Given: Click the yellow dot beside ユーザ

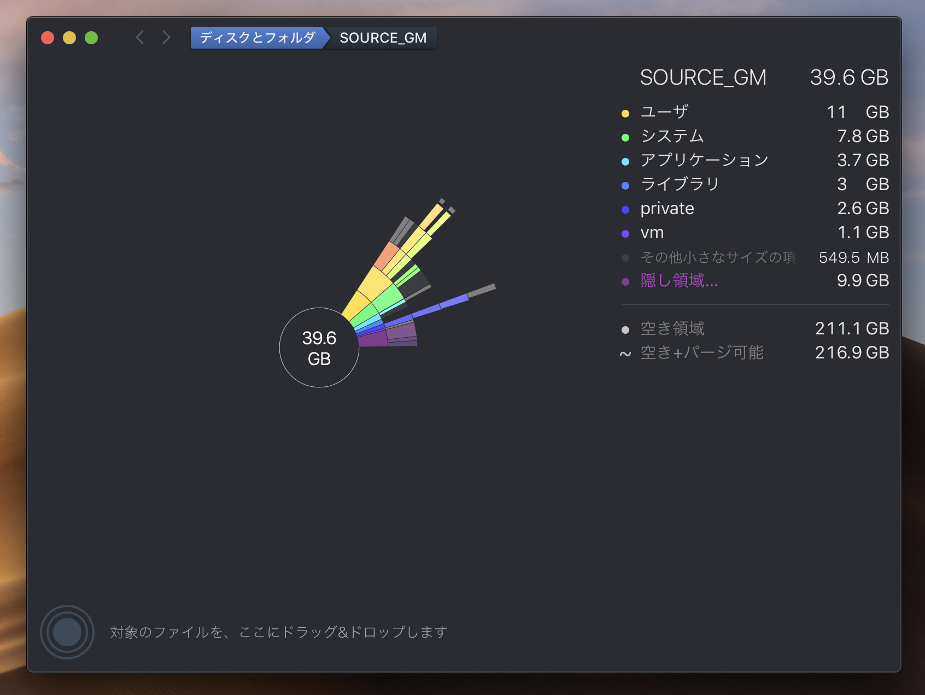Looking at the screenshot, I should click(625, 114).
